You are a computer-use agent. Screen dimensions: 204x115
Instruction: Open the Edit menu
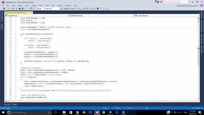pyautogui.click(x=8, y=5)
